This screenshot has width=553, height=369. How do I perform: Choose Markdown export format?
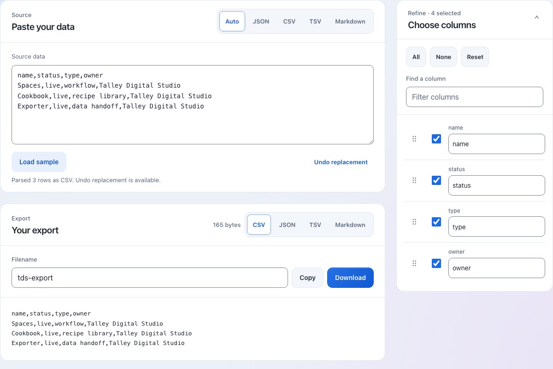pyautogui.click(x=350, y=225)
